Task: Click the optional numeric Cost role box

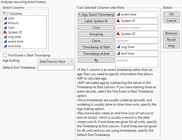Action: click(x=136, y=28)
